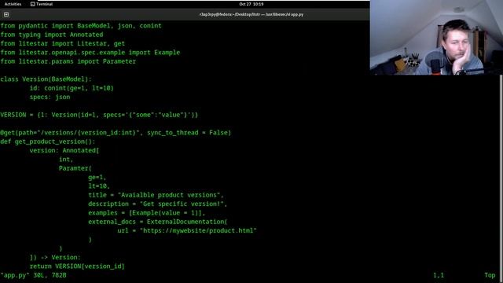Screen dimensions: 503x283
Task: Click the title = "Avaialble product versions" line
Action: 156,195
